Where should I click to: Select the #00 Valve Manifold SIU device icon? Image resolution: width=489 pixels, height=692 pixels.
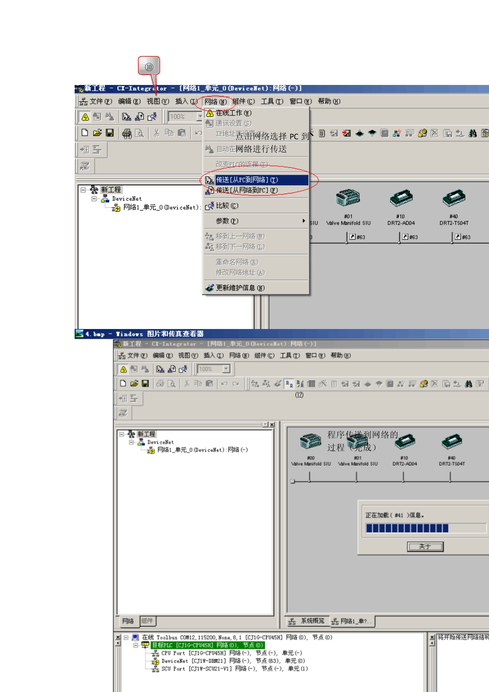pyautogui.click(x=310, y=442)
